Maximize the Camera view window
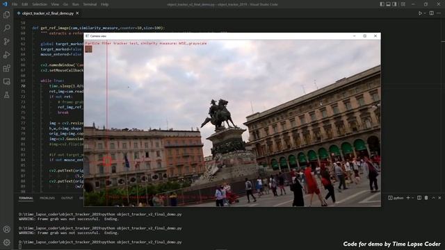Screen dimensions: 445x250 364,36
